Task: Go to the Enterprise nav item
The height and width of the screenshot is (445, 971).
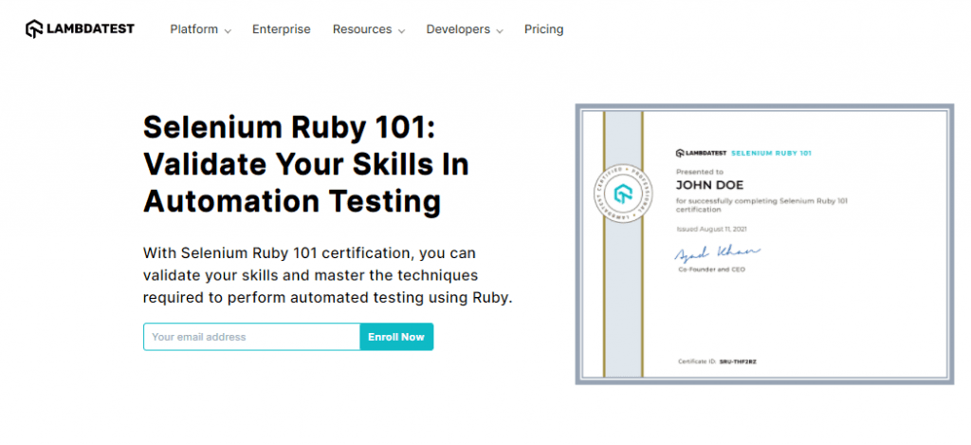Action: 281,29
